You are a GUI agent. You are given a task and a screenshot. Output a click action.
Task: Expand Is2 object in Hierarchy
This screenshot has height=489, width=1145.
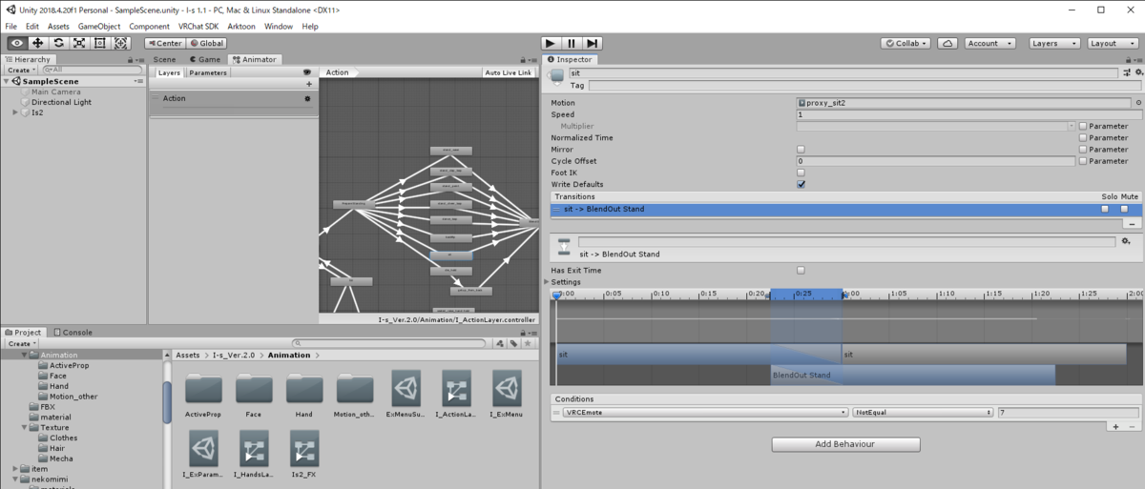point(15,112)
